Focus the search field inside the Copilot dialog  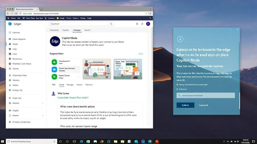206,95
